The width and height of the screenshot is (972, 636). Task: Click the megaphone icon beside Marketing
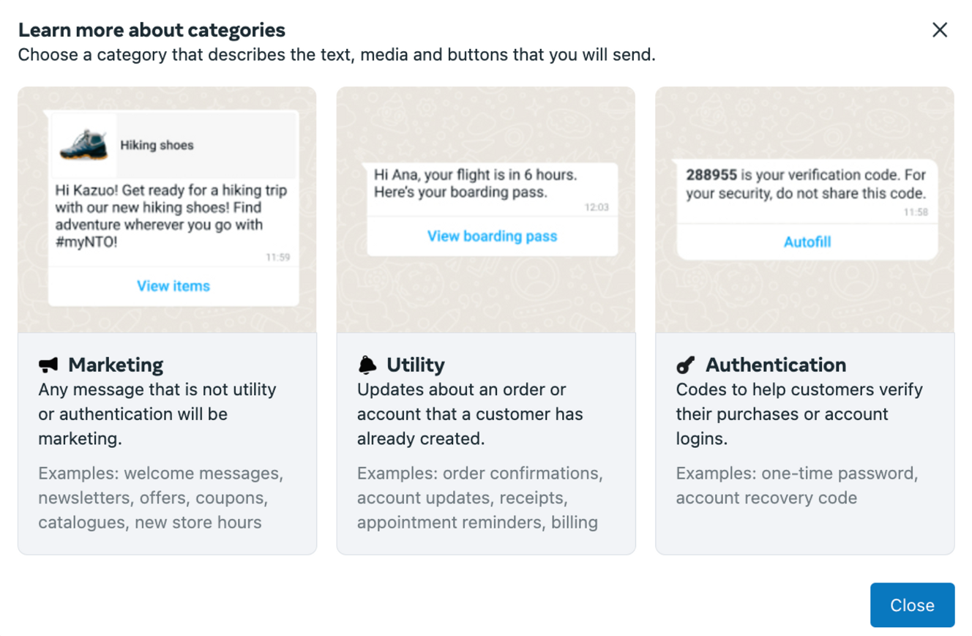(x=48, y=364)
